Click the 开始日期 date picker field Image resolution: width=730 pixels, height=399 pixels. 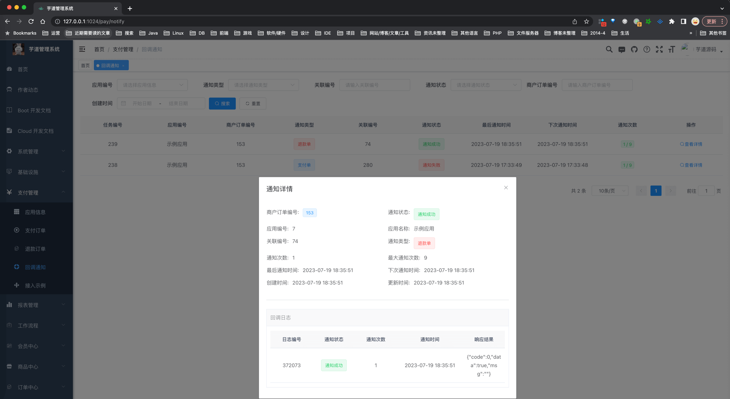pos(142,104)
